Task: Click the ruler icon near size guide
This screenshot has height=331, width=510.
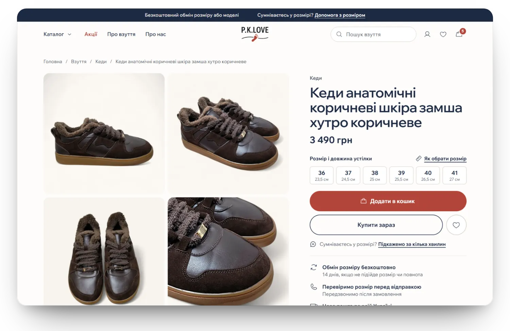Action: 419,159
